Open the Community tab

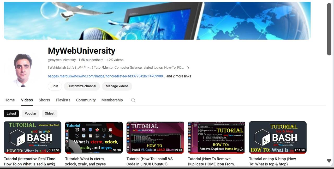pyautogui.click(x=86, y=100)
